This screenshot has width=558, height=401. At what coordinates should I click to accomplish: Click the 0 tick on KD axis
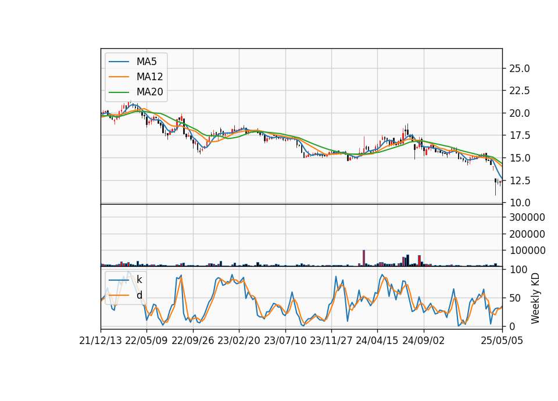point(512,326)
